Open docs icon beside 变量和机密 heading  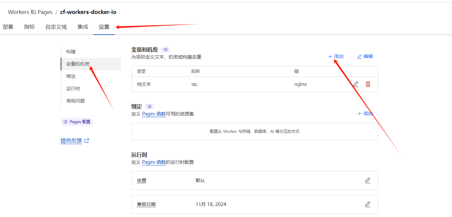165,50
